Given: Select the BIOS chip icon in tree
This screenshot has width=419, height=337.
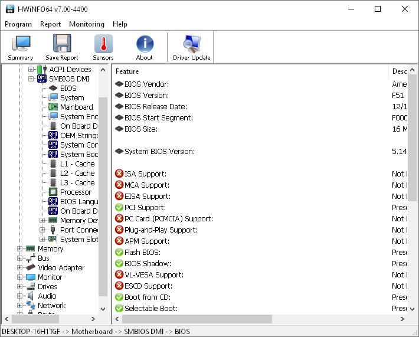Looking at the screenshot, I should [53, 88].
